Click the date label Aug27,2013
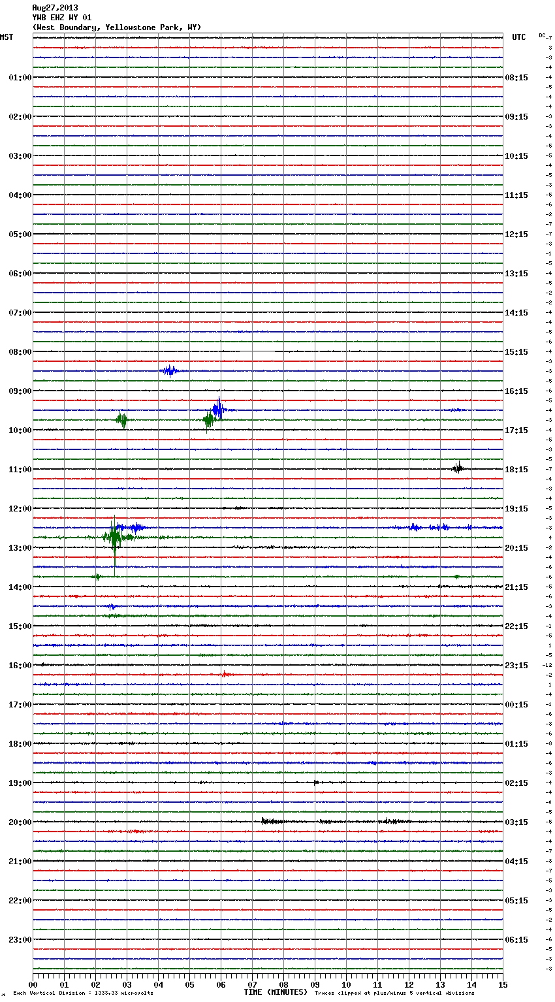Screen dimensions: 555x1002 (x=55, y=8)
